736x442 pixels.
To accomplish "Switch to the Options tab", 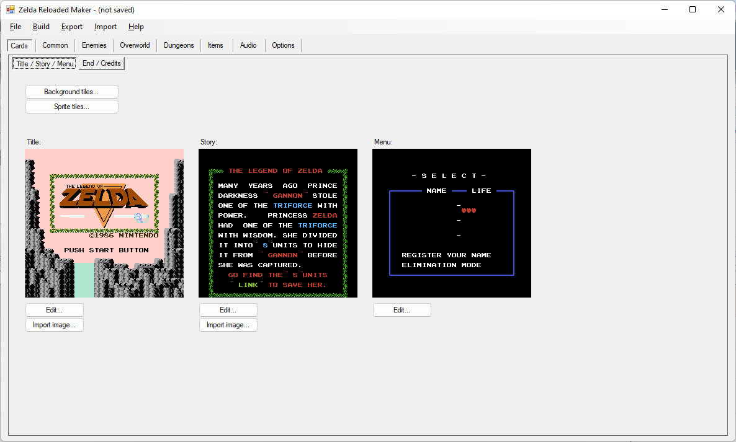I will click(x=283, y=45).
